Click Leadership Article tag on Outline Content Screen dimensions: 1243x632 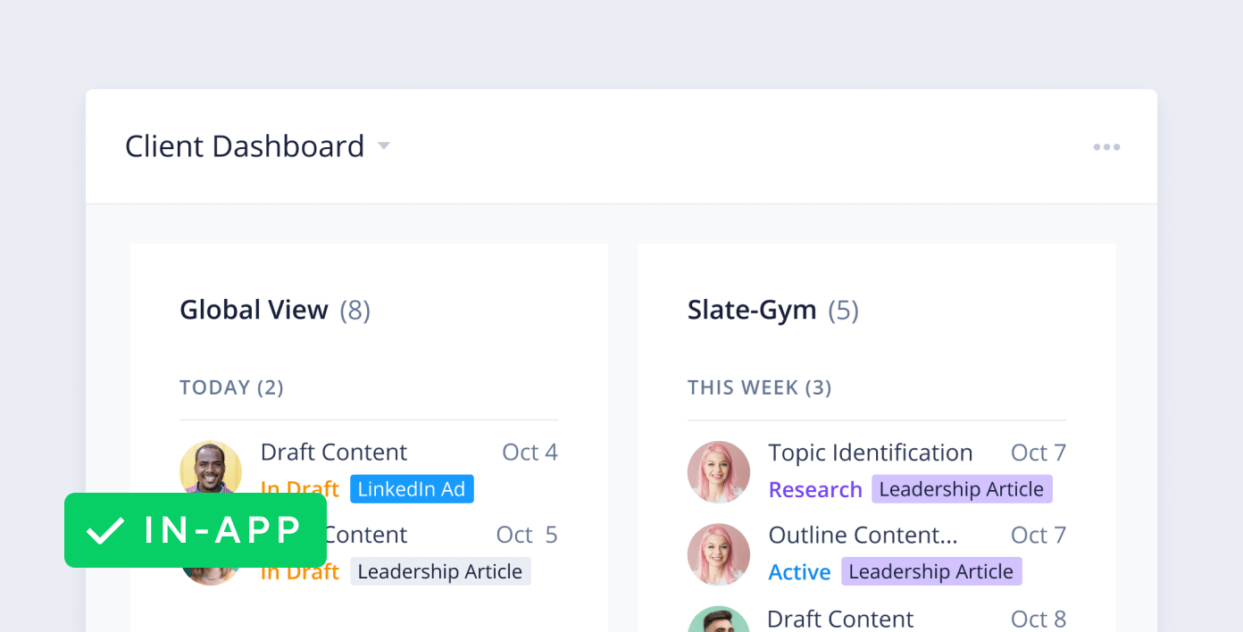pyautogui.click(x=931, y=572)
